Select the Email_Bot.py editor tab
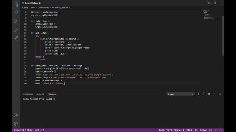Image resolution: width=236 pixels, height=132 pixels. tap(31, 3)
